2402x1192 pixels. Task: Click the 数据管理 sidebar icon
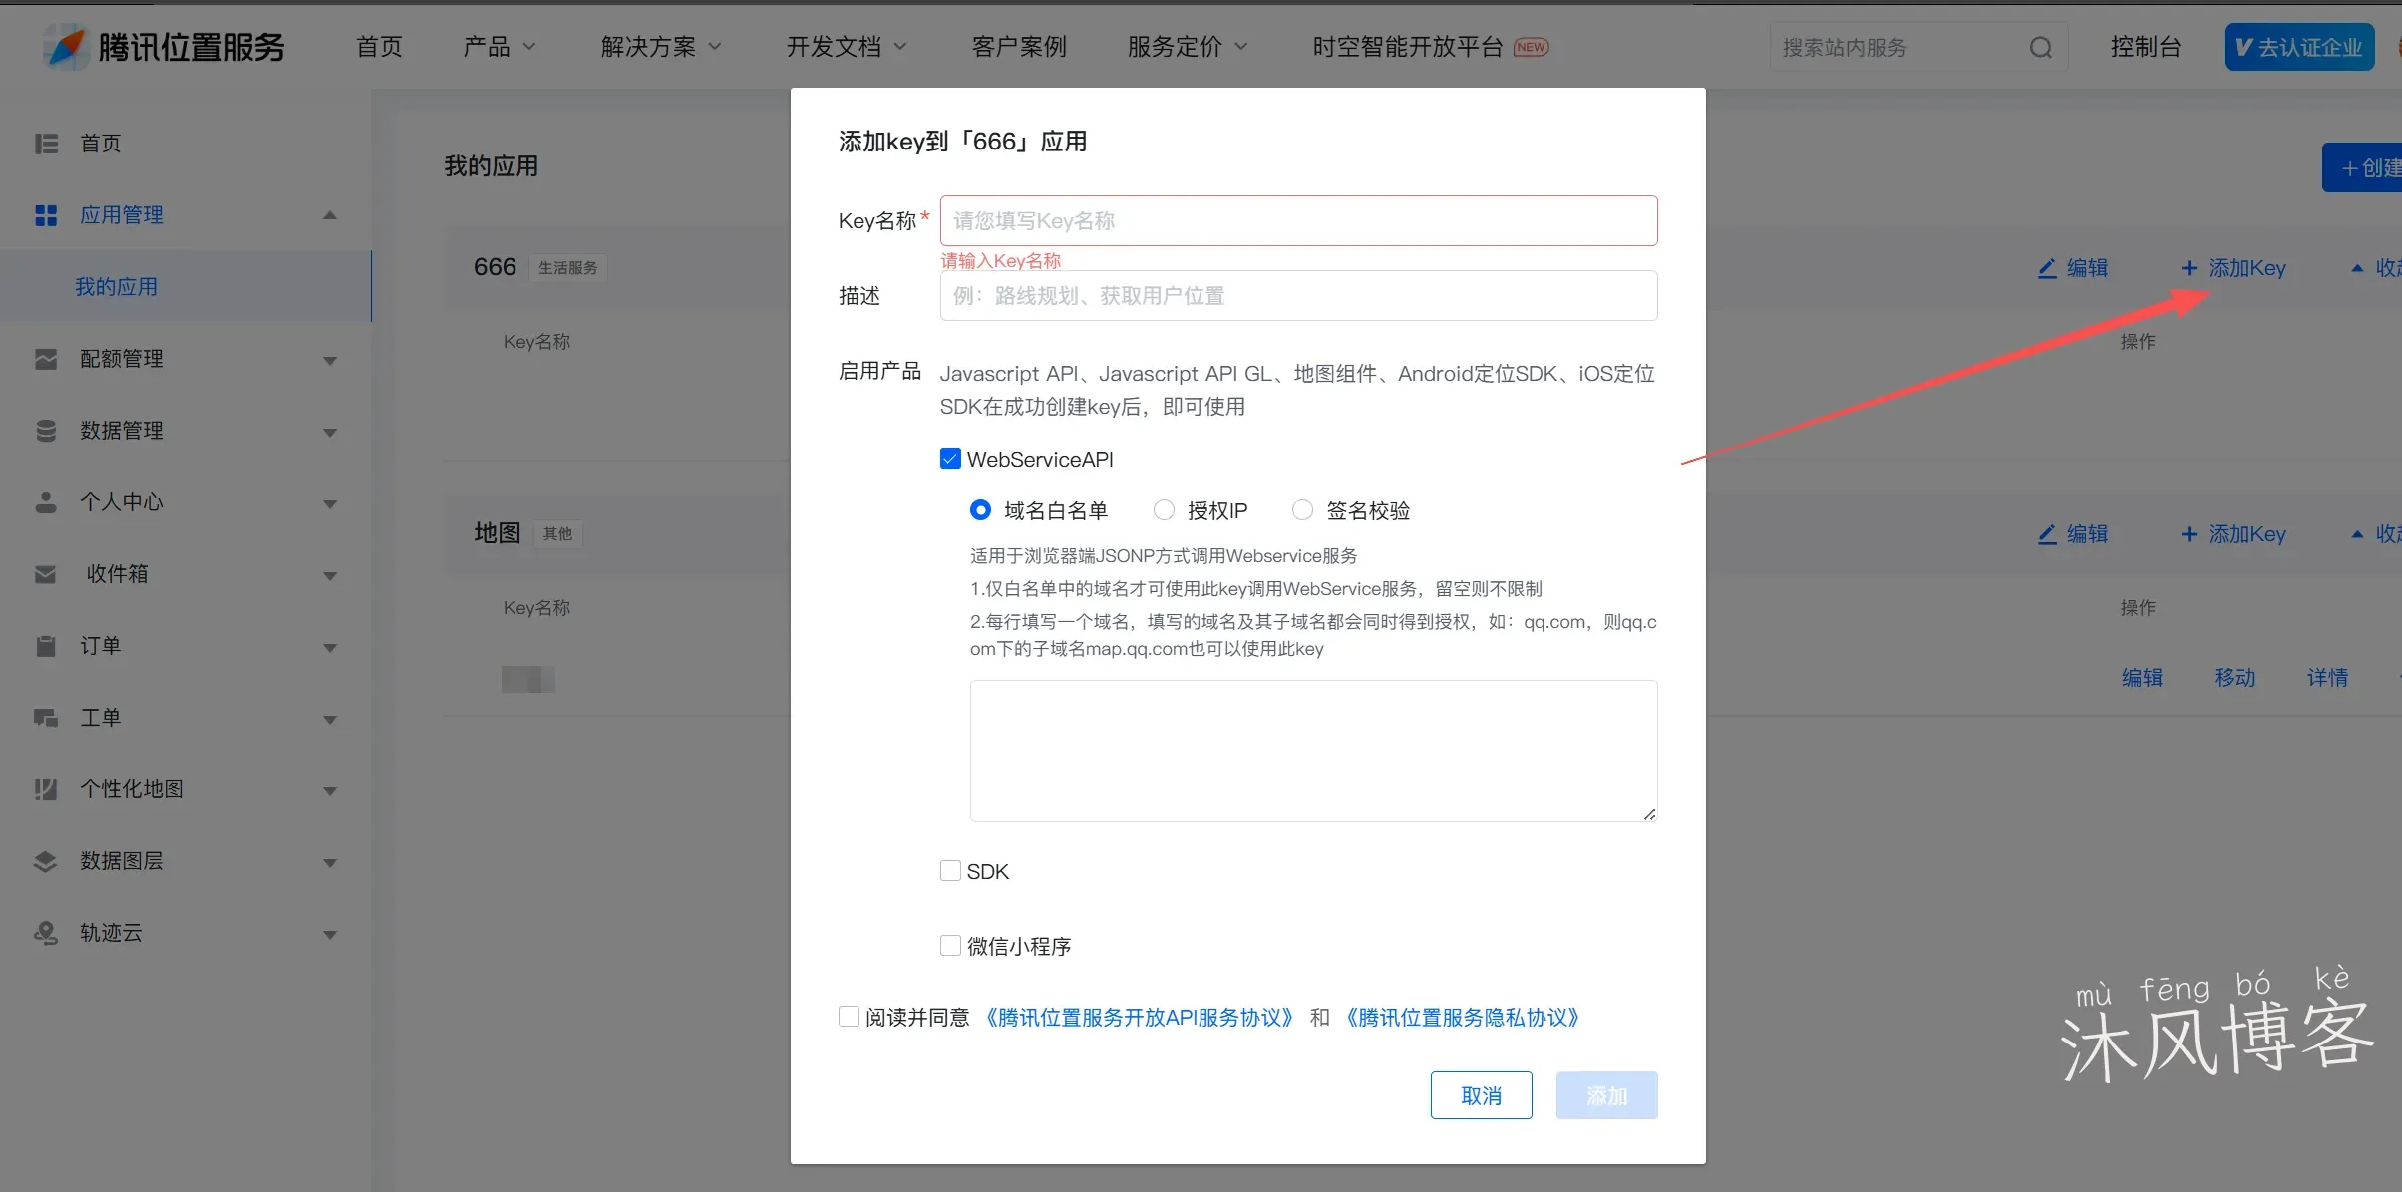[x=46, y=431]
